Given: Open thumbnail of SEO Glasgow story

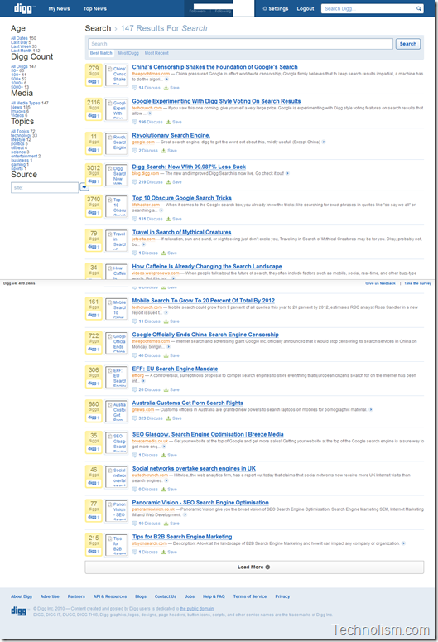Looking at the screenshot, I should click(116, 442).
